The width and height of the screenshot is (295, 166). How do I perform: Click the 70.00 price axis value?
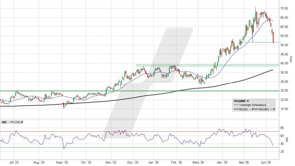pos(284,9)
